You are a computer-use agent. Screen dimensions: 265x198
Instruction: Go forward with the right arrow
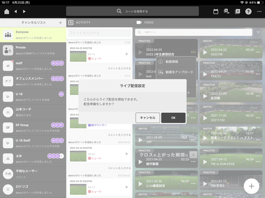point(24,12)
